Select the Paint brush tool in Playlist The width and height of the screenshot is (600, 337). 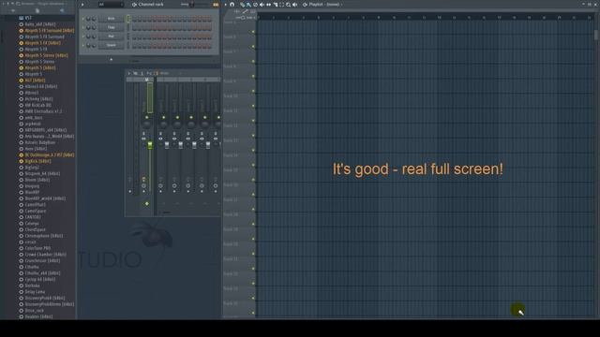tap(248, 5)
